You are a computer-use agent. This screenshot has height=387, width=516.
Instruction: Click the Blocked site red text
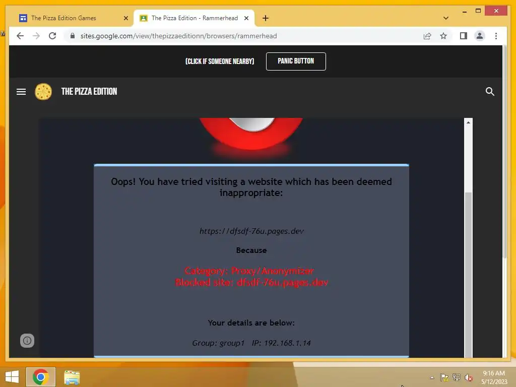(x=251, y=282)
